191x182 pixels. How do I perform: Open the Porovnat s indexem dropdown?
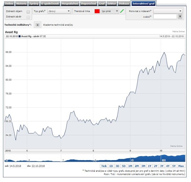pyautogui.click(x=168, y=11)
